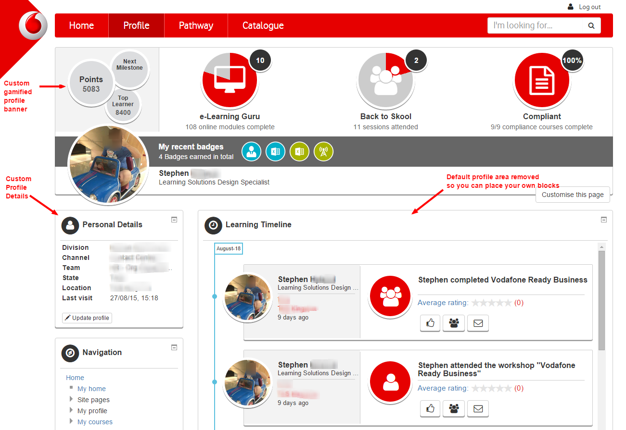Select the first teal person badge
The width and height of the screenshot is (626, 430).
(x=251, y=151)
